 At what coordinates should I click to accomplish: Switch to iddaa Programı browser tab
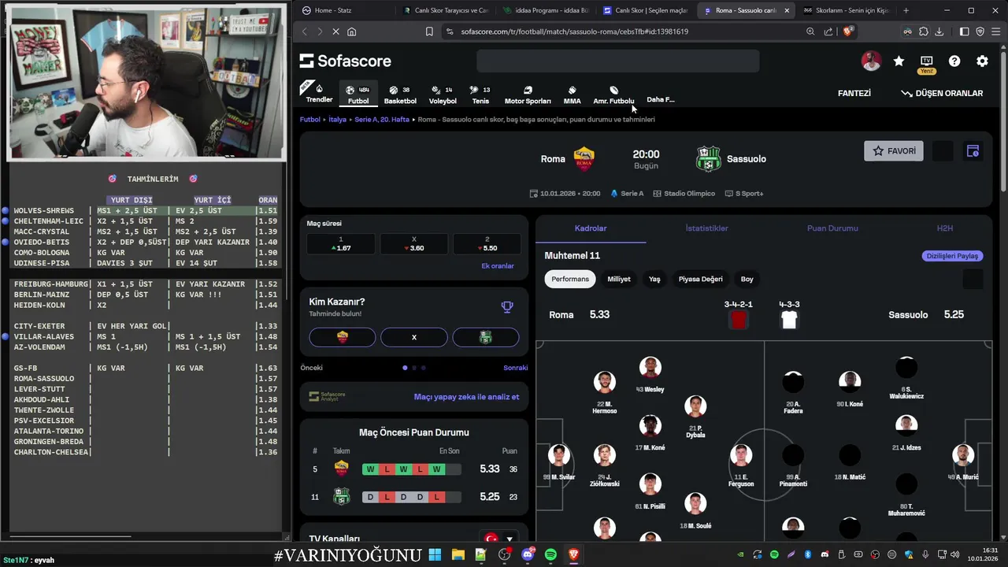tap(545, 10)
